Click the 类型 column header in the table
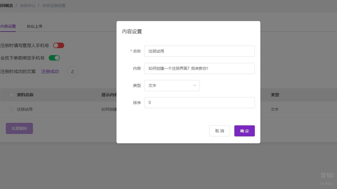The height and width of the screenshot is (189, 337). [x=275, y=95]
